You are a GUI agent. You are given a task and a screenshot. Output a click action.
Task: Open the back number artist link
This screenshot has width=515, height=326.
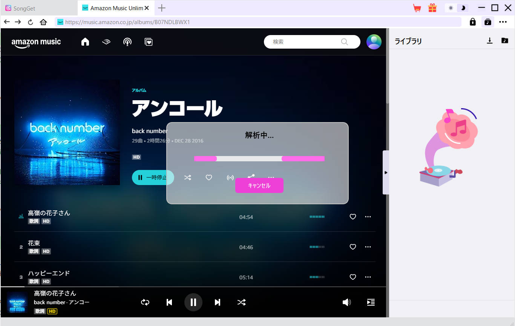(149, 131)
